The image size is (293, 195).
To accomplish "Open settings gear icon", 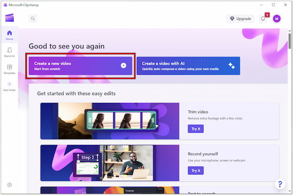I will tap(10, 185).
